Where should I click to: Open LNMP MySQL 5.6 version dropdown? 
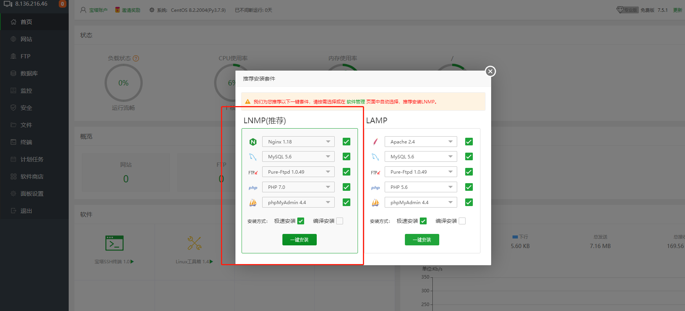tap(298, 156)
